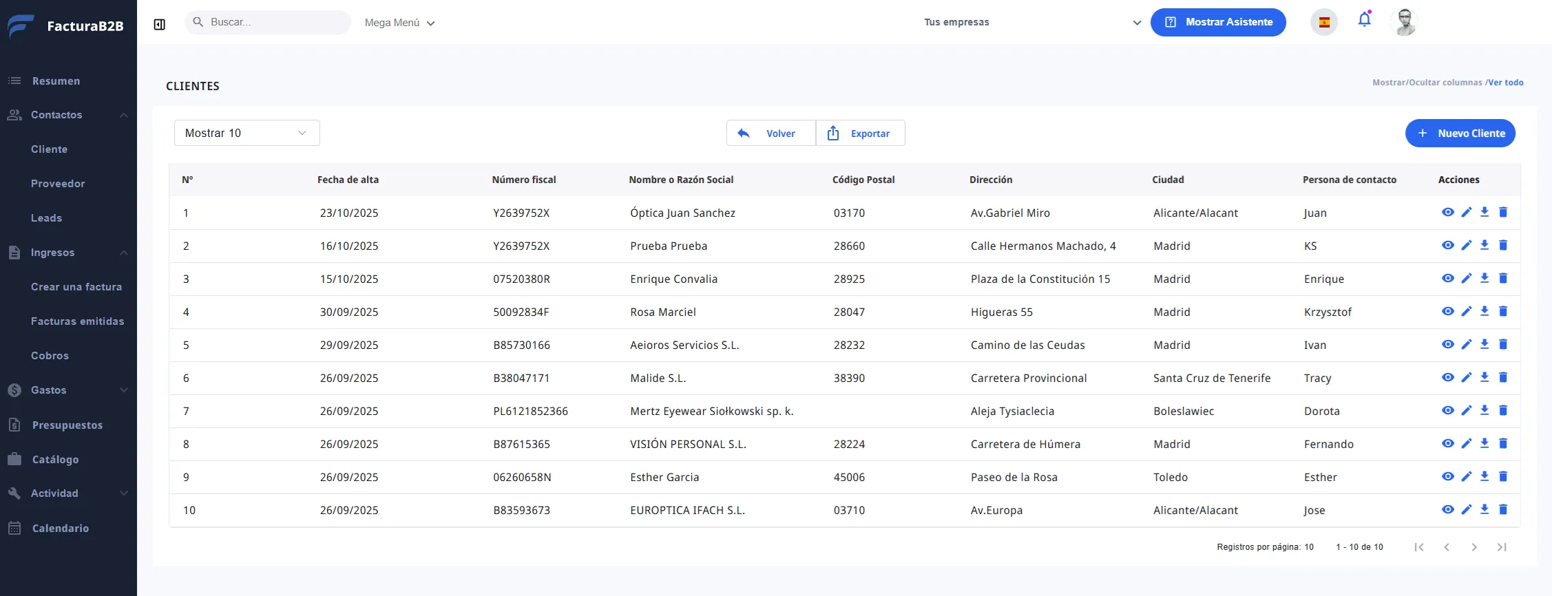Delete the EUROPTICA IFACH S.L. client
This screenshot has width=1552, height=596.
point(1503,510)
